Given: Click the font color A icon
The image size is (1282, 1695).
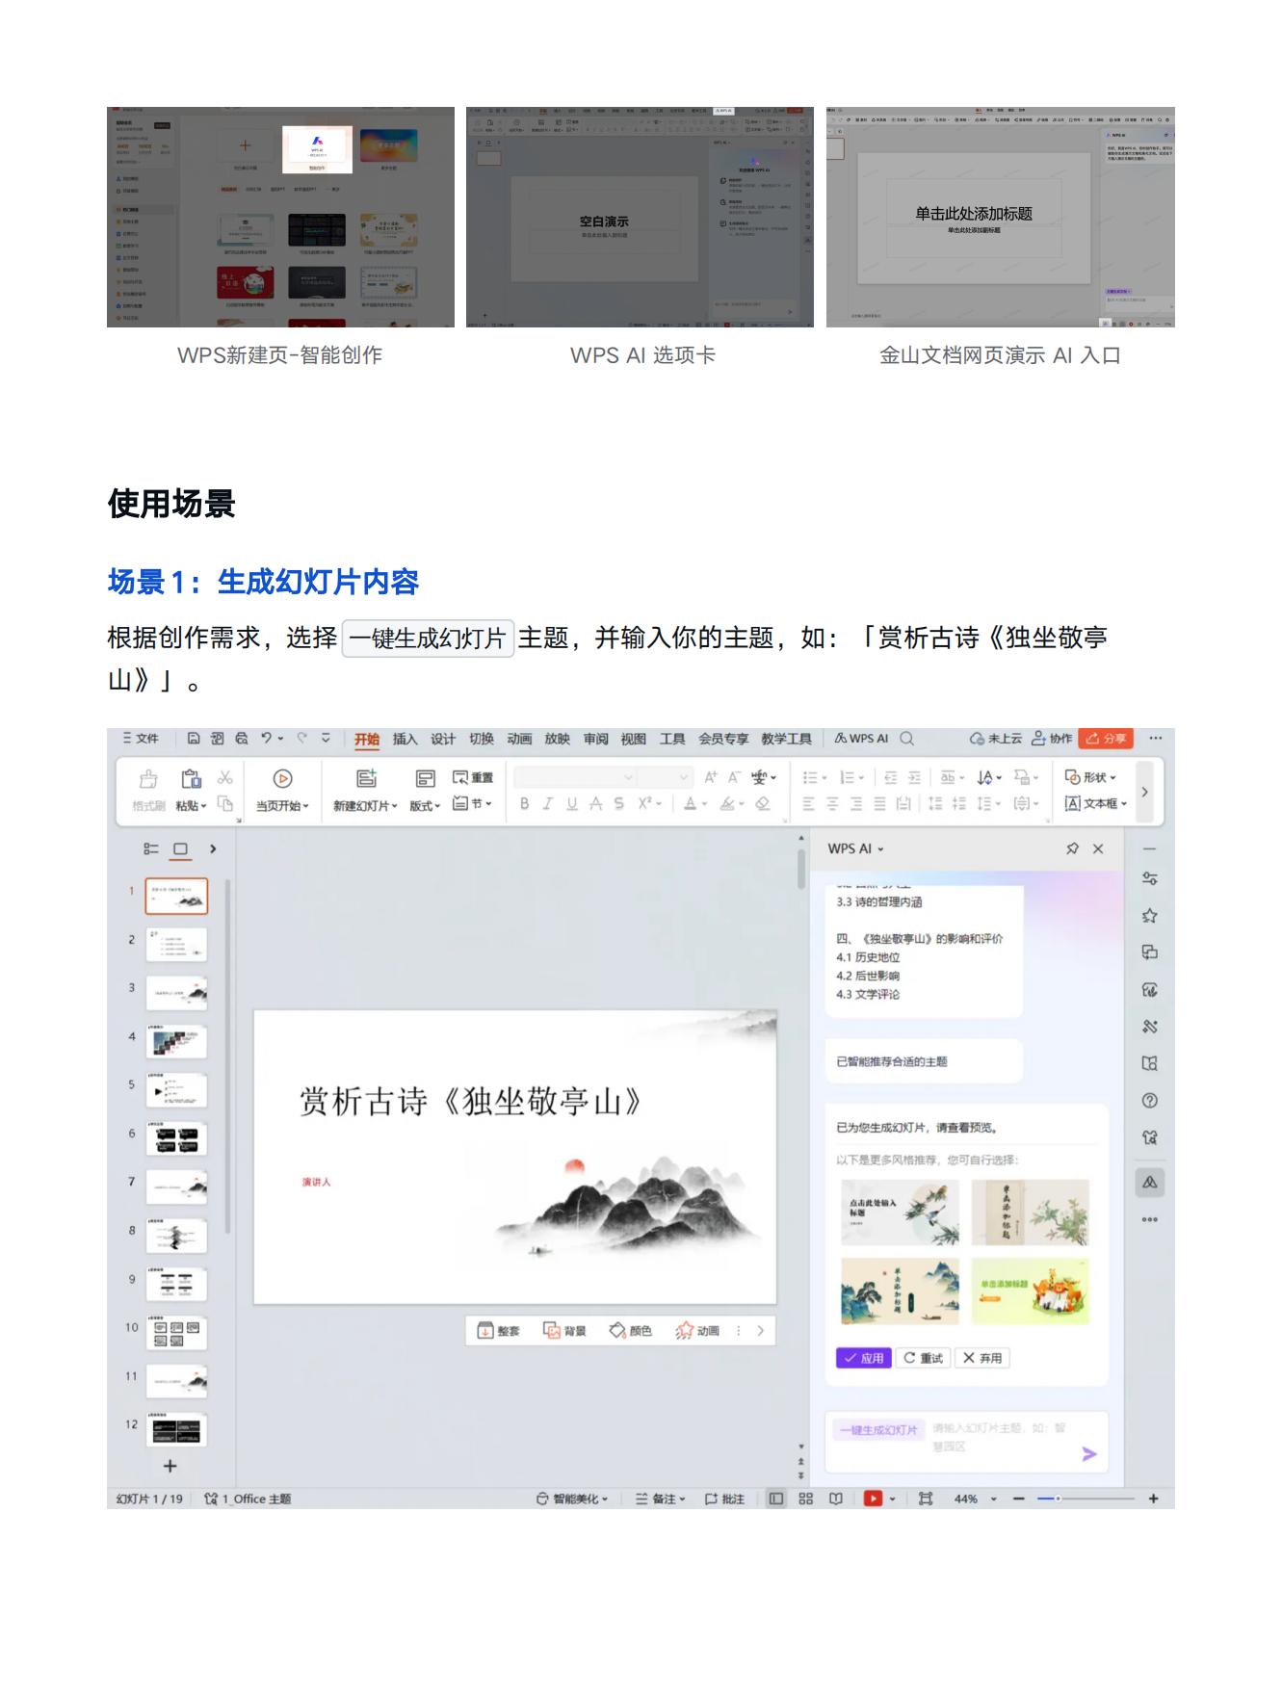Looking at the screenshot, I should 690,803.
